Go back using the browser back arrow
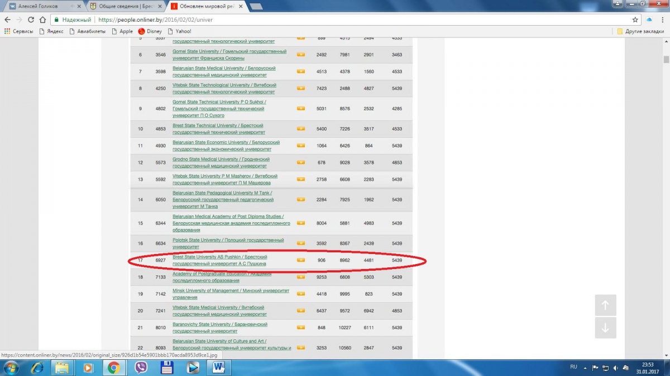 point(7,19)
